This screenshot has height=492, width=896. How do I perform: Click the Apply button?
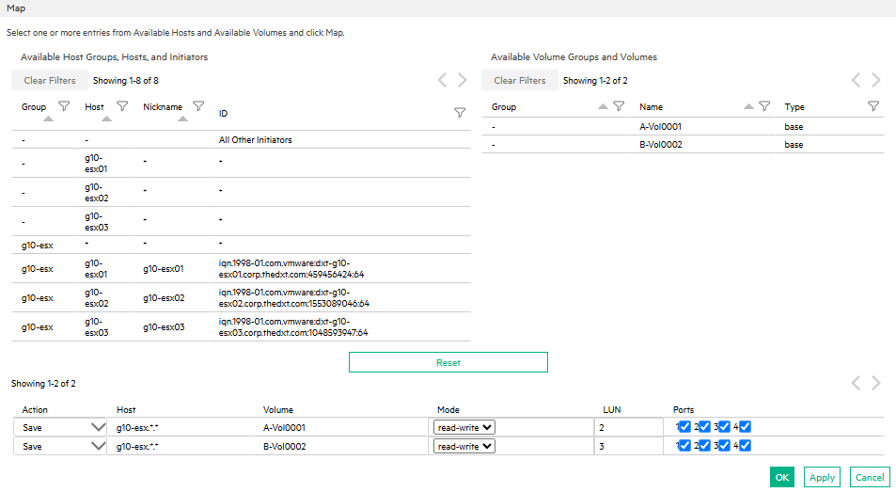pos(822,477)
